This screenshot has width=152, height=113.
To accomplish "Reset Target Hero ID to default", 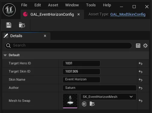I will coord(141,63).
